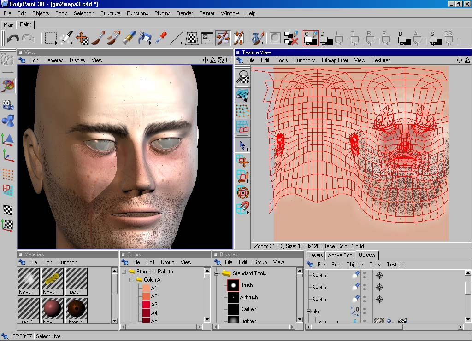
Task: Toggle the Diffusion channel D button
Action: tap(326, 39)
